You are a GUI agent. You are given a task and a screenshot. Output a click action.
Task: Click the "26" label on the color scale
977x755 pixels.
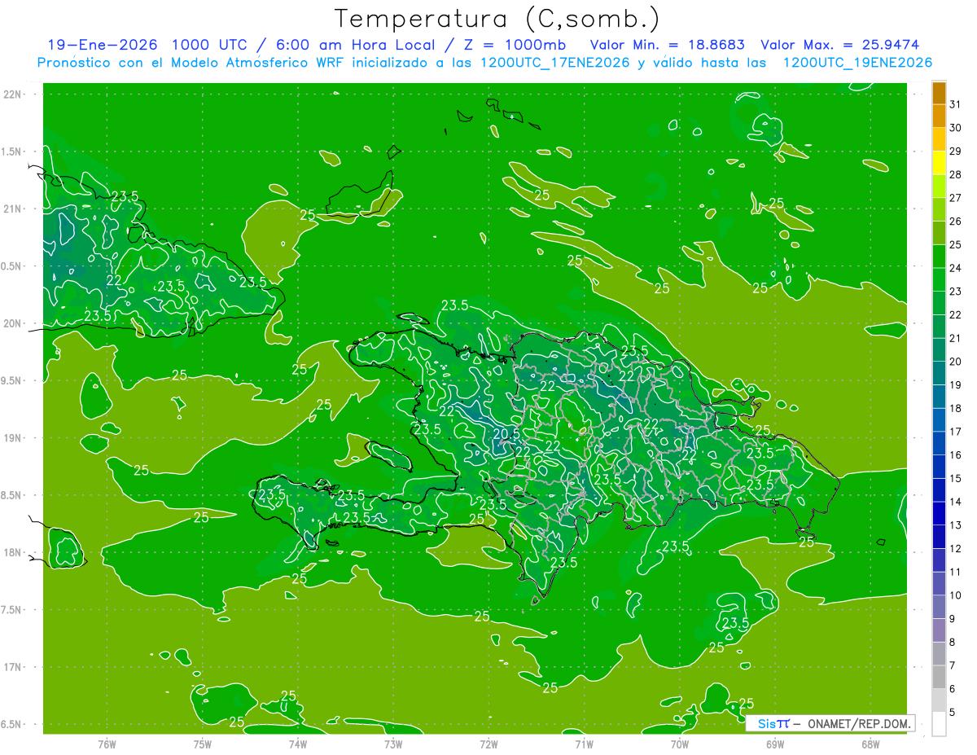tap(956, 221)
